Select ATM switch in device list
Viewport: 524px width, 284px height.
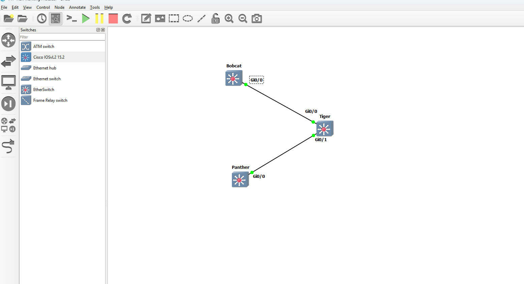tap(62, 46)
